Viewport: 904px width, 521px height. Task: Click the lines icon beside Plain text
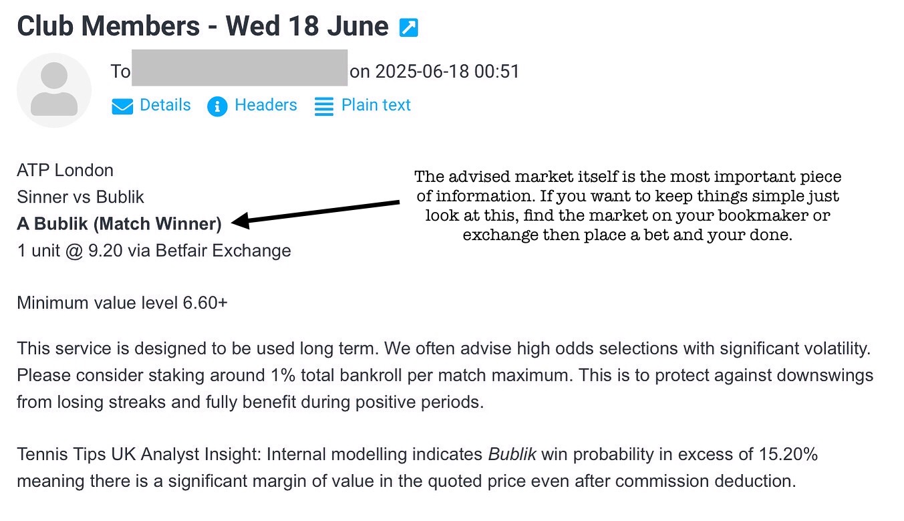pos(324,106)
